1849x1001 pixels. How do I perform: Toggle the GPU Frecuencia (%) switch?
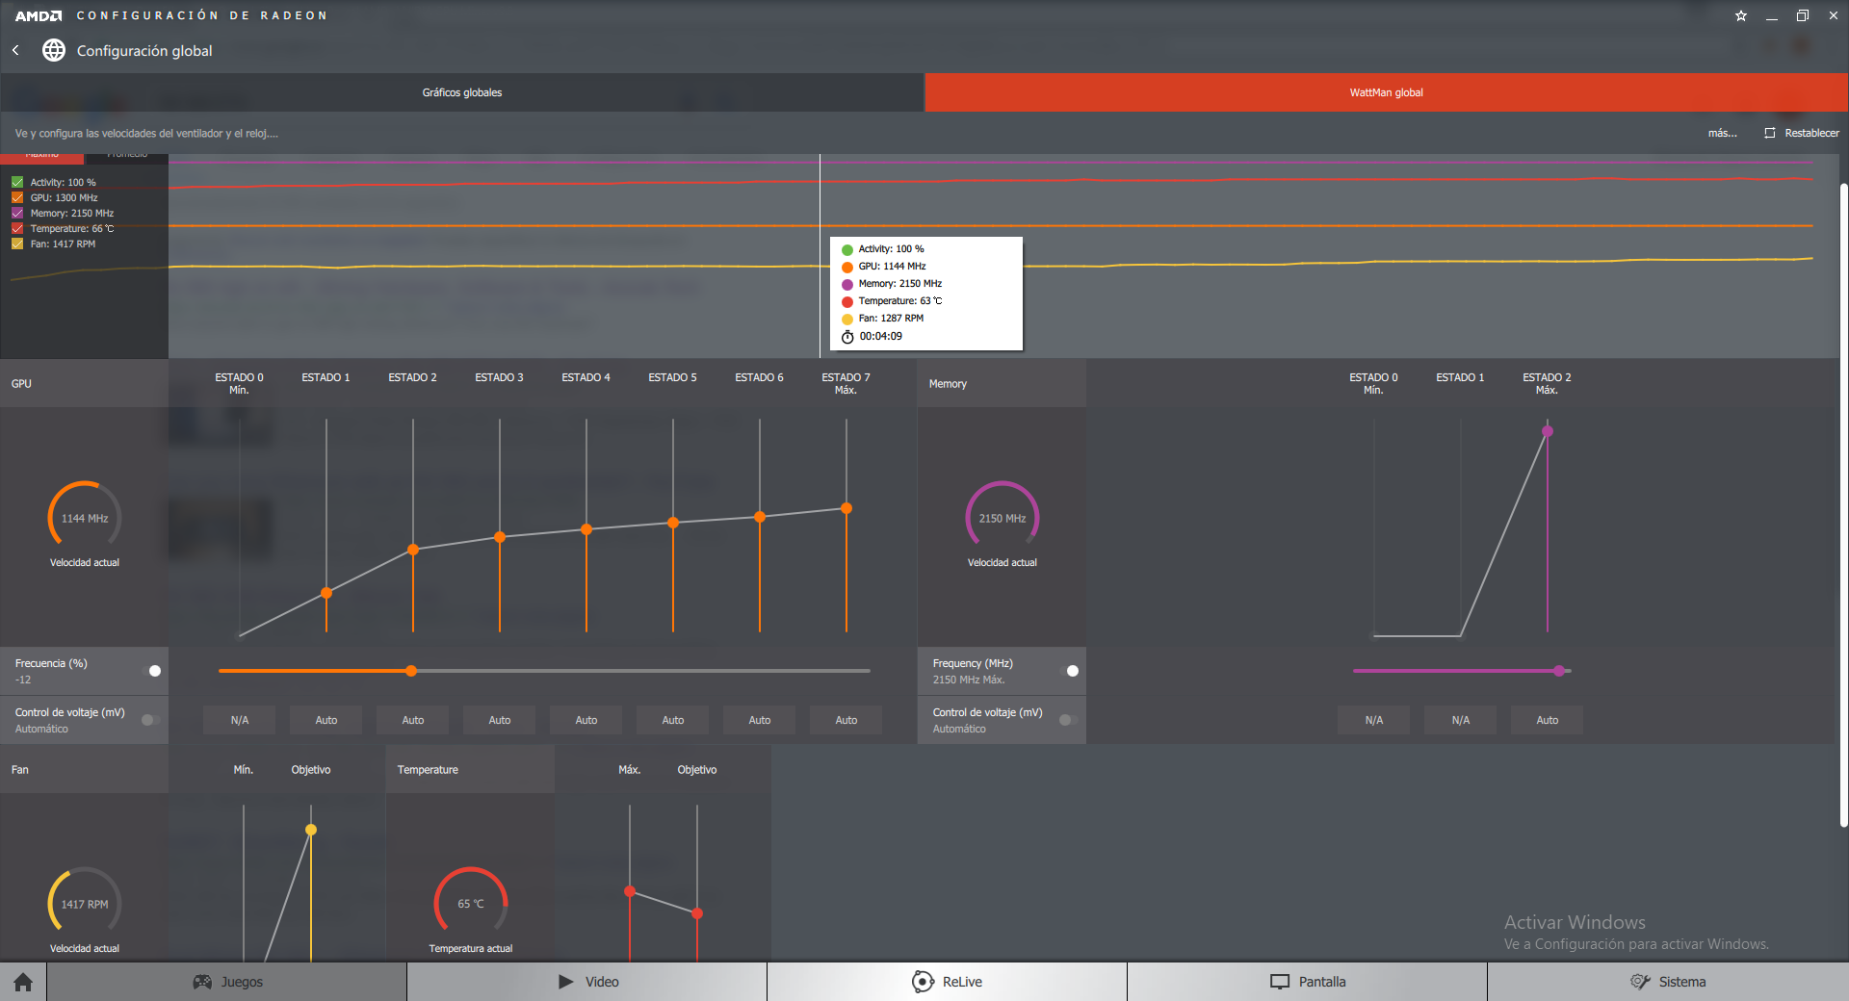(x=151, y=671)
